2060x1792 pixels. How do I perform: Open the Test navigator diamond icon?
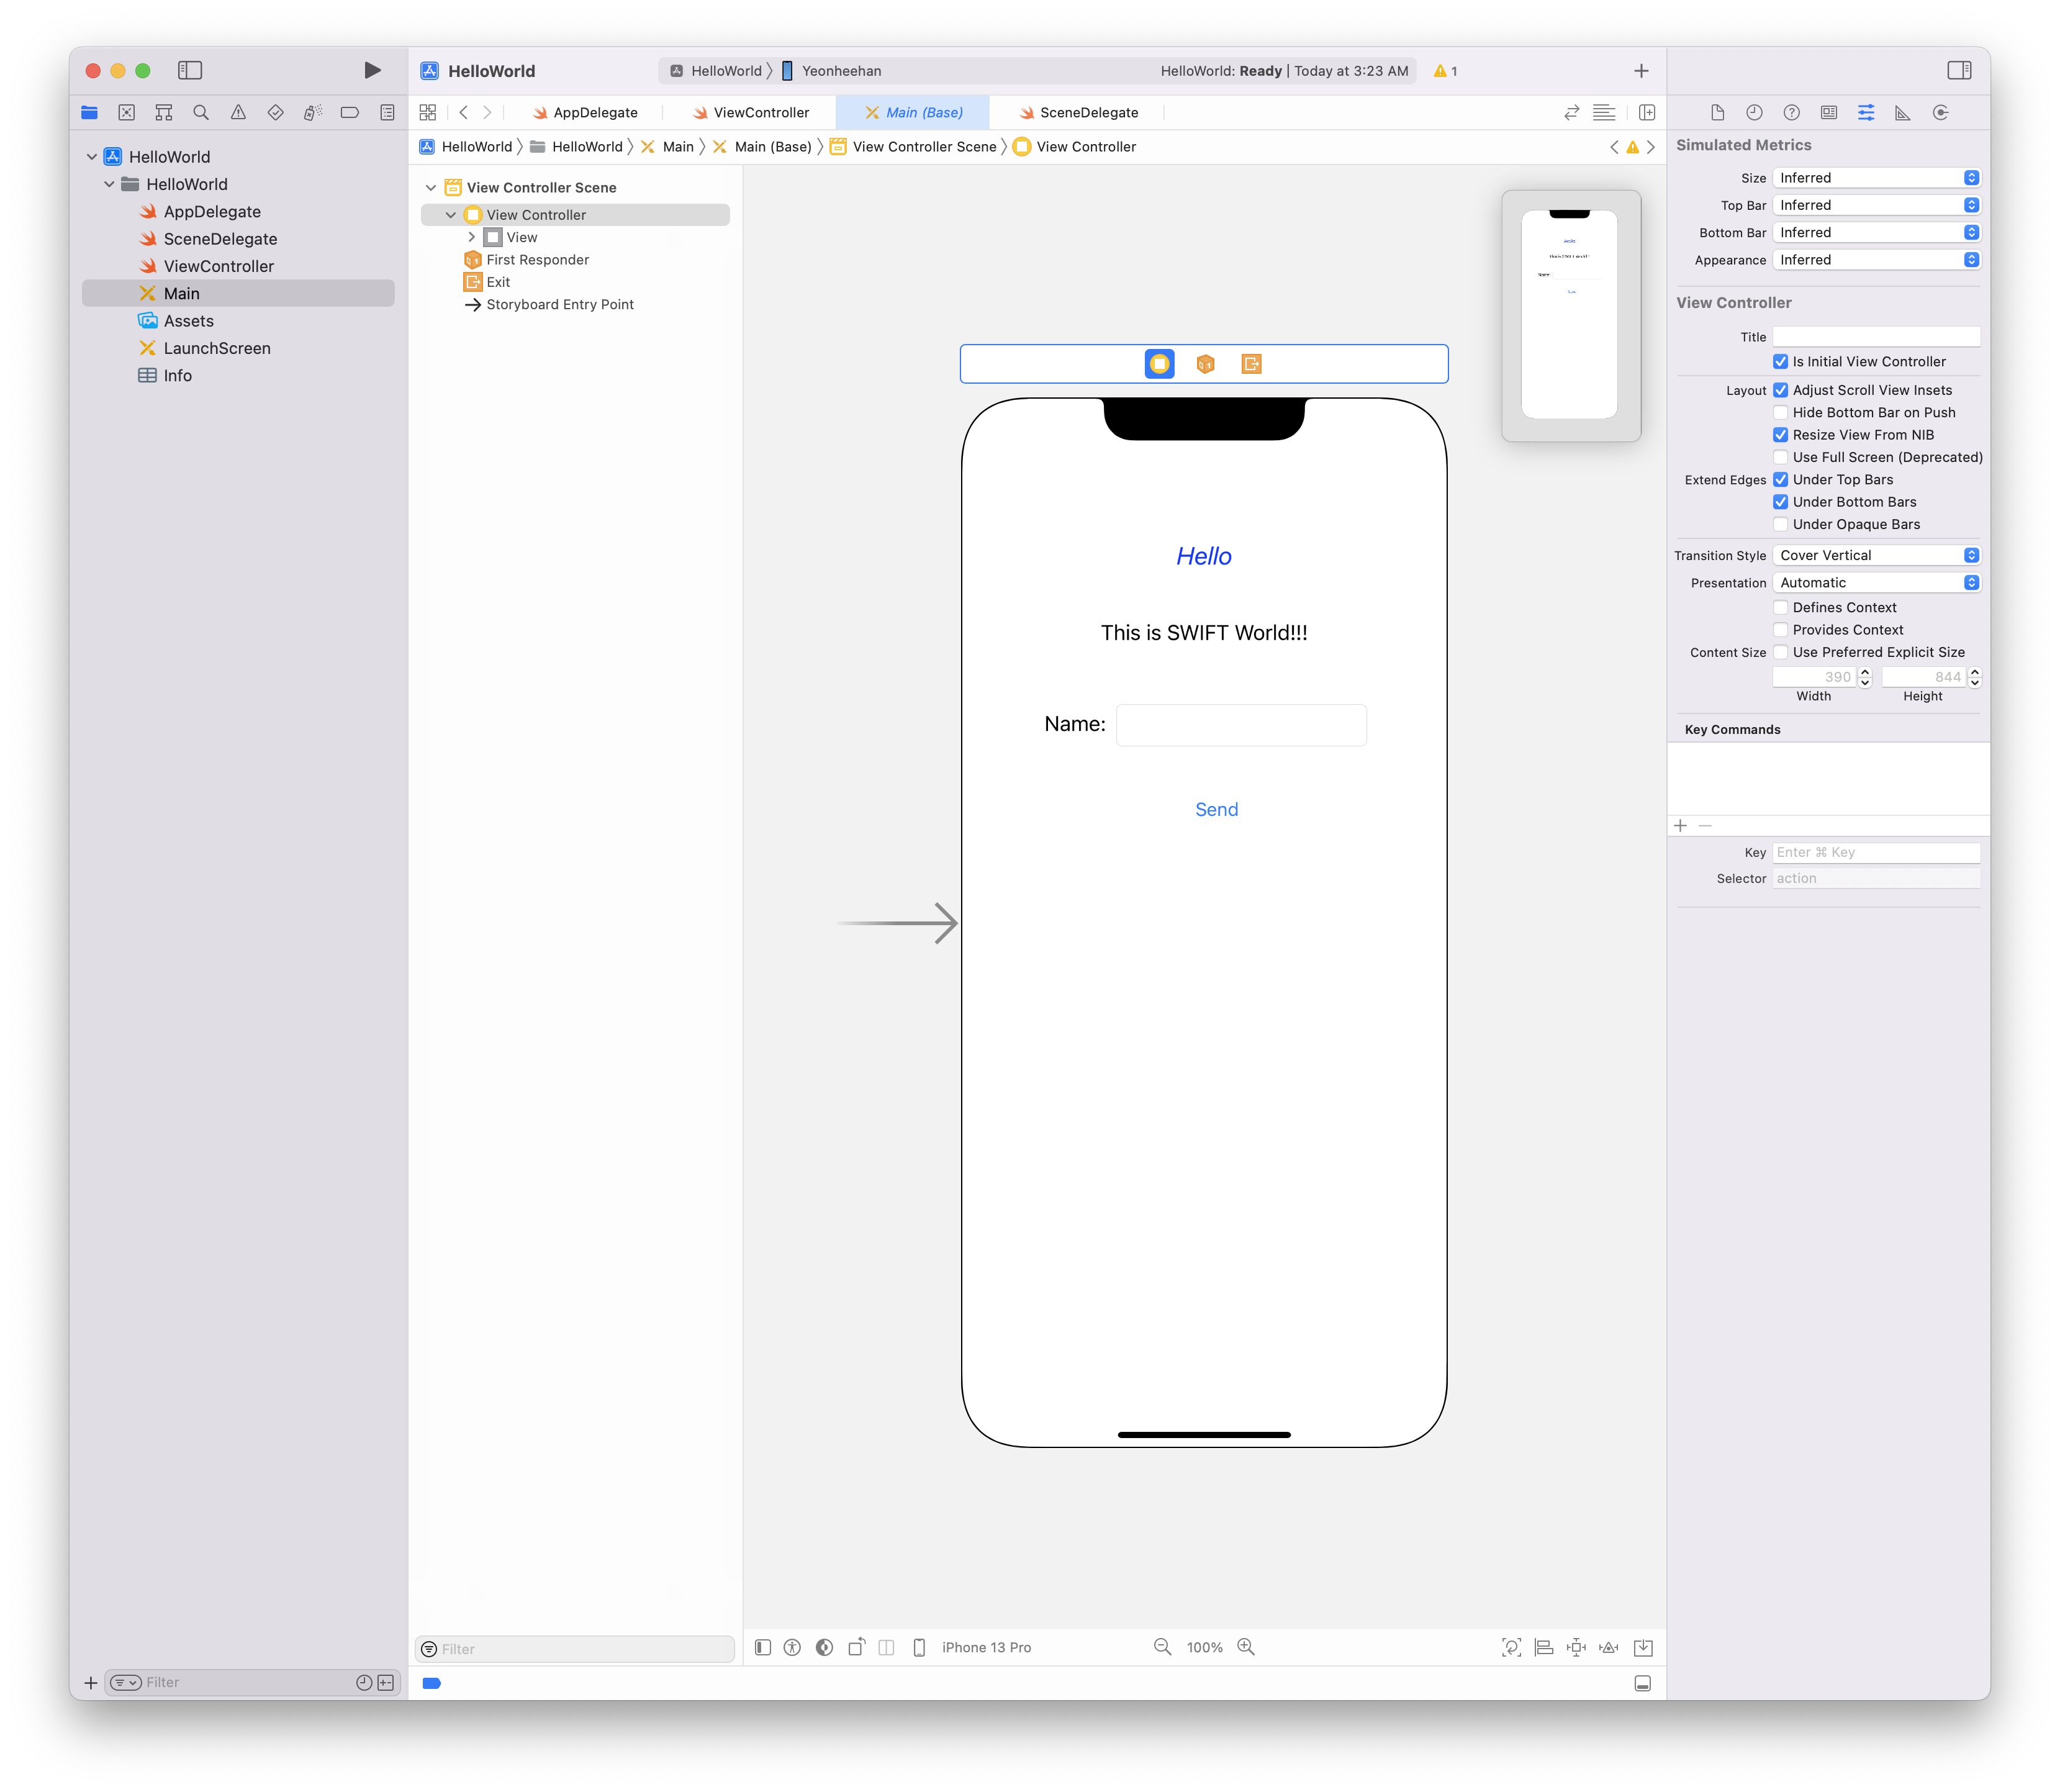point(275,112)
